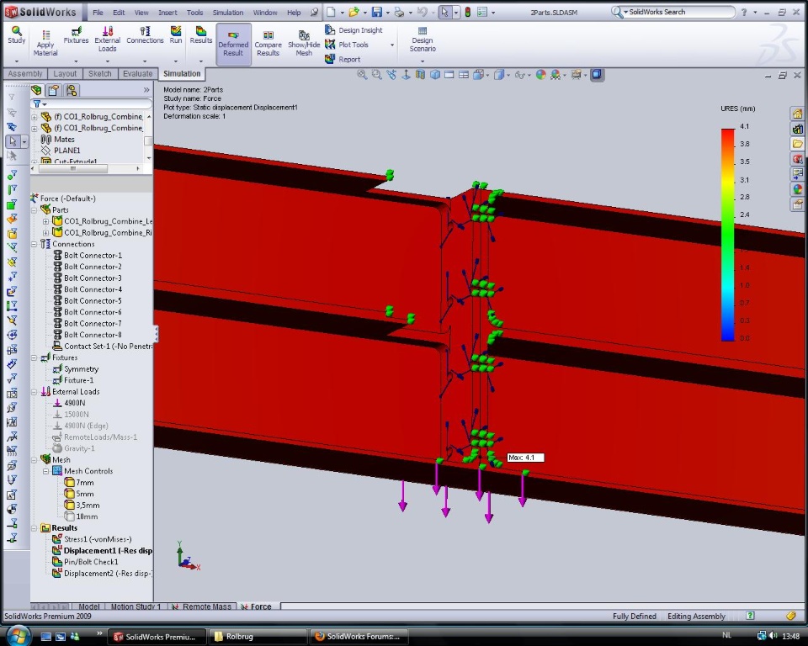Switch to the Model tab
The height and width of the screenshot is (646, 808).
(x=88, y=606)
